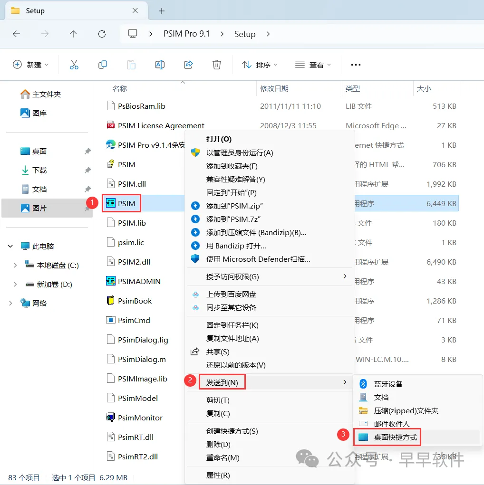Click chevron after PSIM Pro 9.1 breadcrumb
Screen dimensions: 484x485
click(222, 34)
